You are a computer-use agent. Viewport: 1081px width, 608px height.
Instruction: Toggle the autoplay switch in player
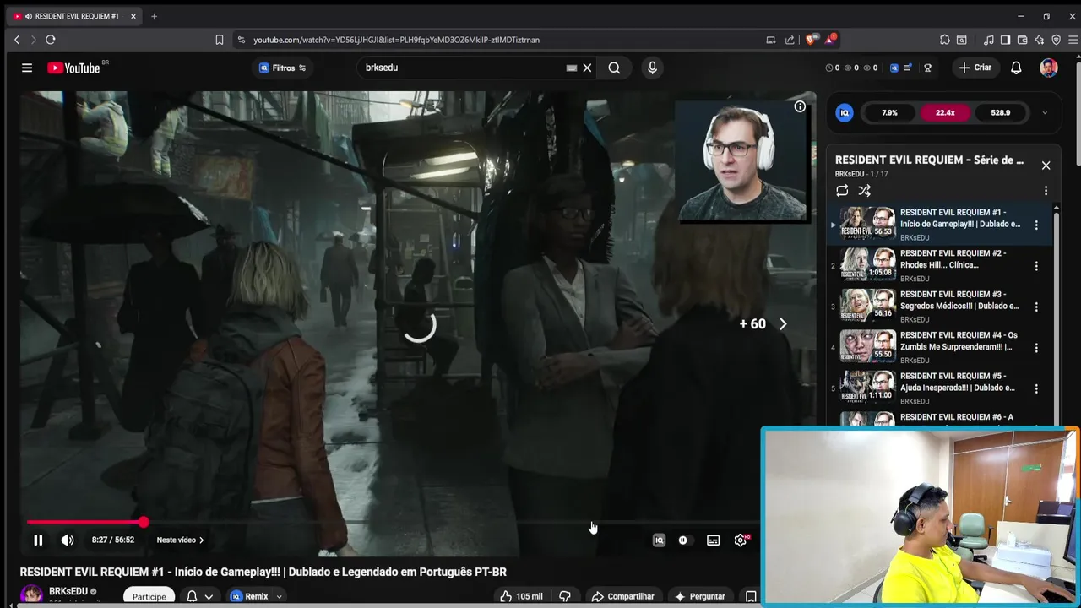coord(683,540)
